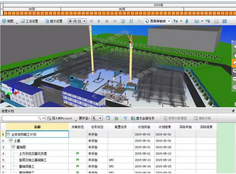Collapse the 基础层 tree node
This screenshot has height=174, width=236.
tap(13, 147)
